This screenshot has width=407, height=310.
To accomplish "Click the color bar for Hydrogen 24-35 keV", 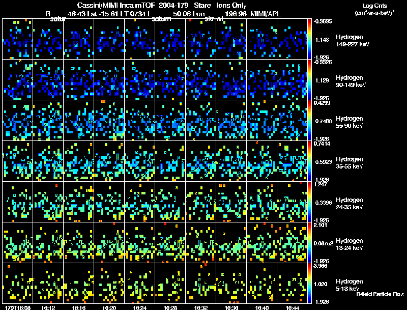I will 309,202.
